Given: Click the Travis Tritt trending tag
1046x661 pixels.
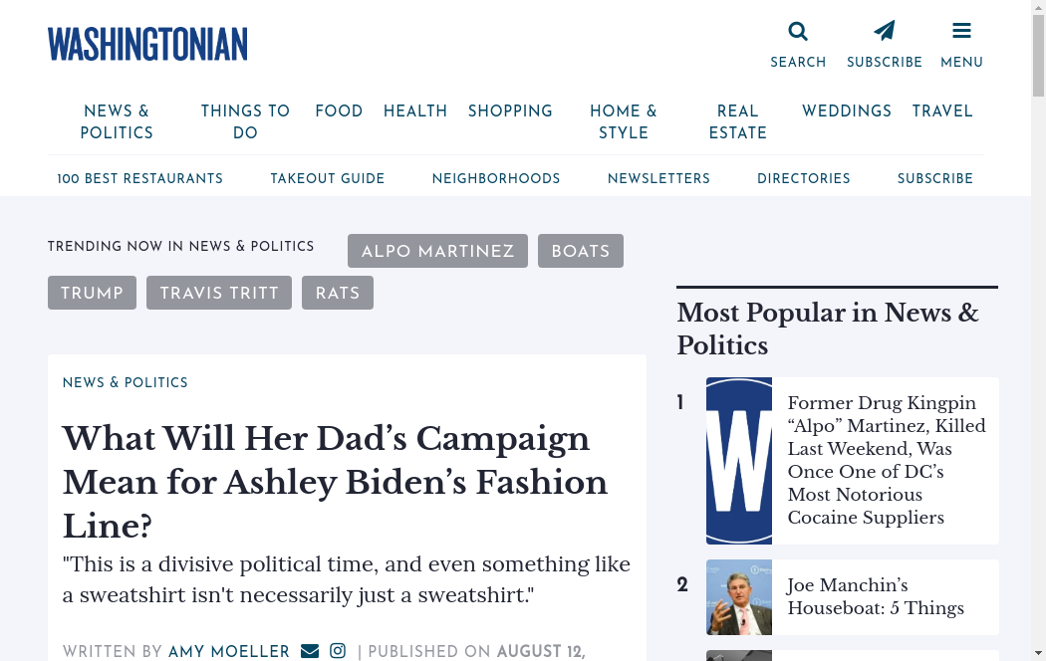Looking at the screenshot, I should tap(219, 293).
